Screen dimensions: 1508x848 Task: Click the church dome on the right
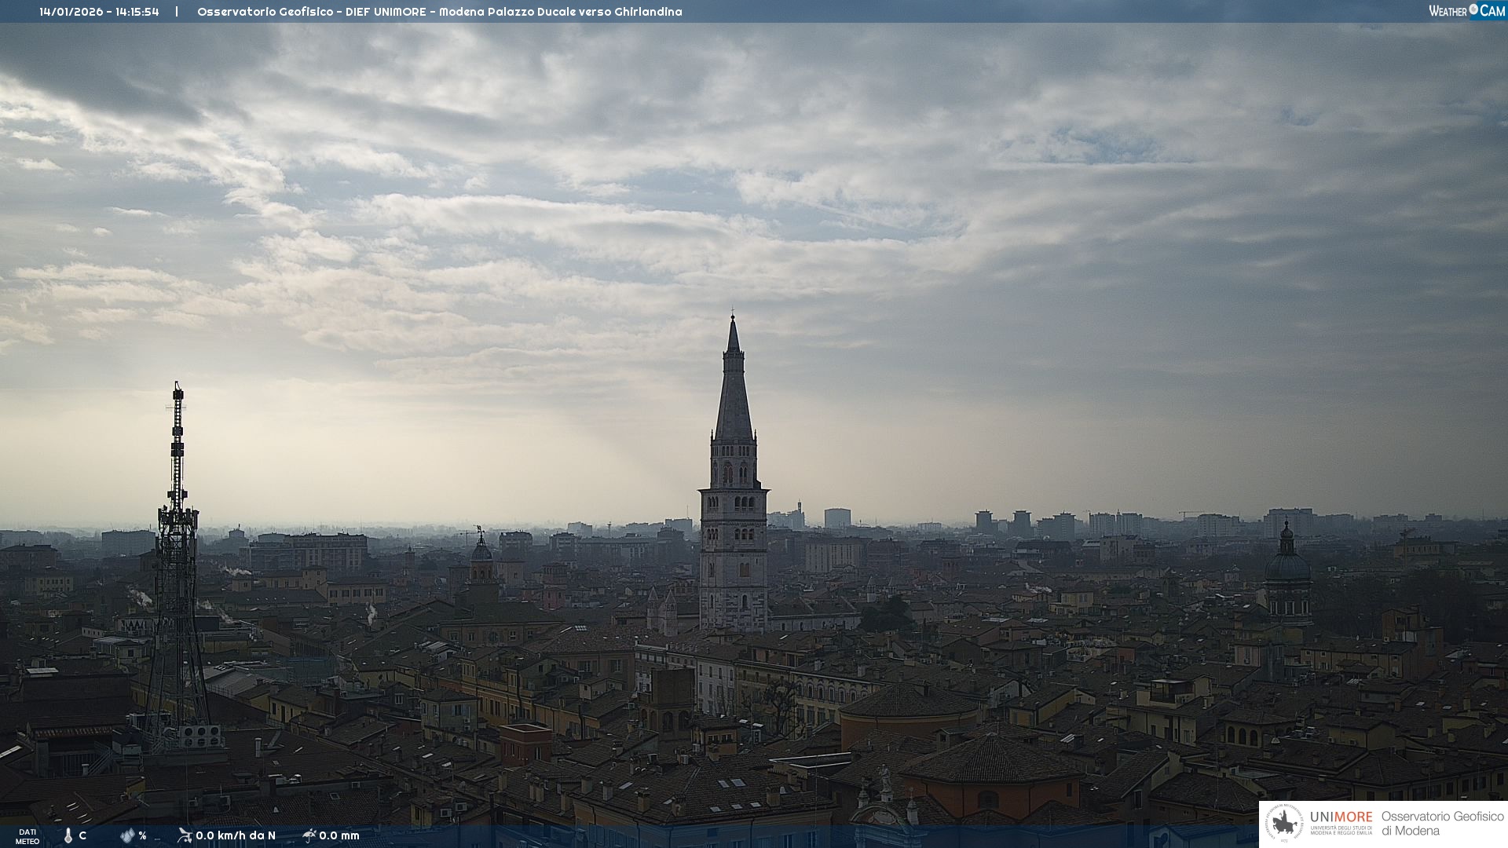tap(1287, 564)
